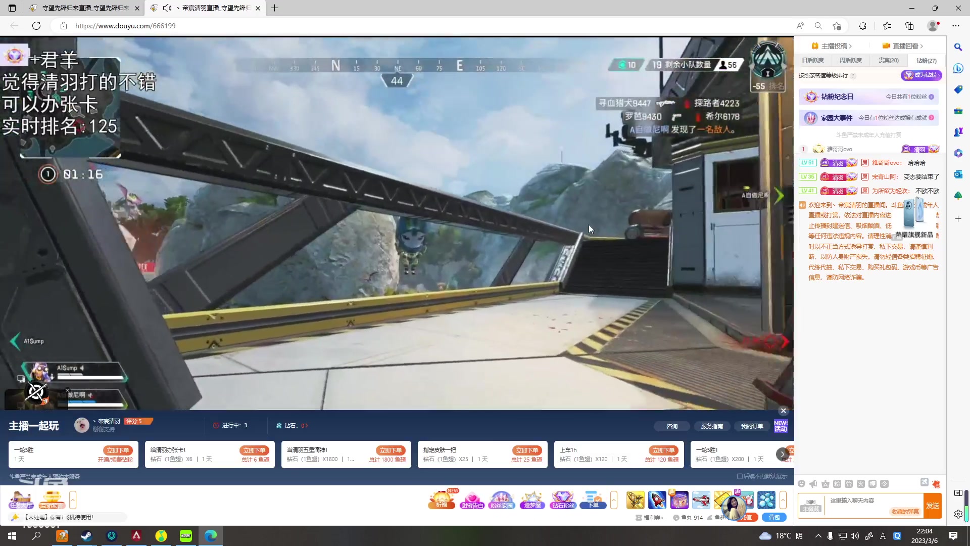Expand the 钻粉纪念日 banner

(x=869, y=97)
